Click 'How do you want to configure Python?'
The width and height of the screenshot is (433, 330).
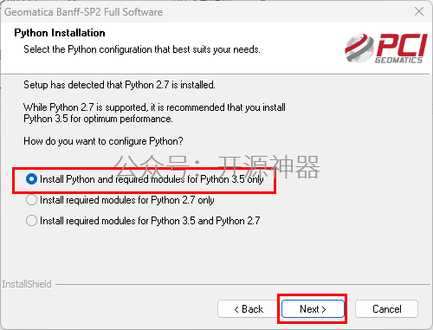coord(103,141)
